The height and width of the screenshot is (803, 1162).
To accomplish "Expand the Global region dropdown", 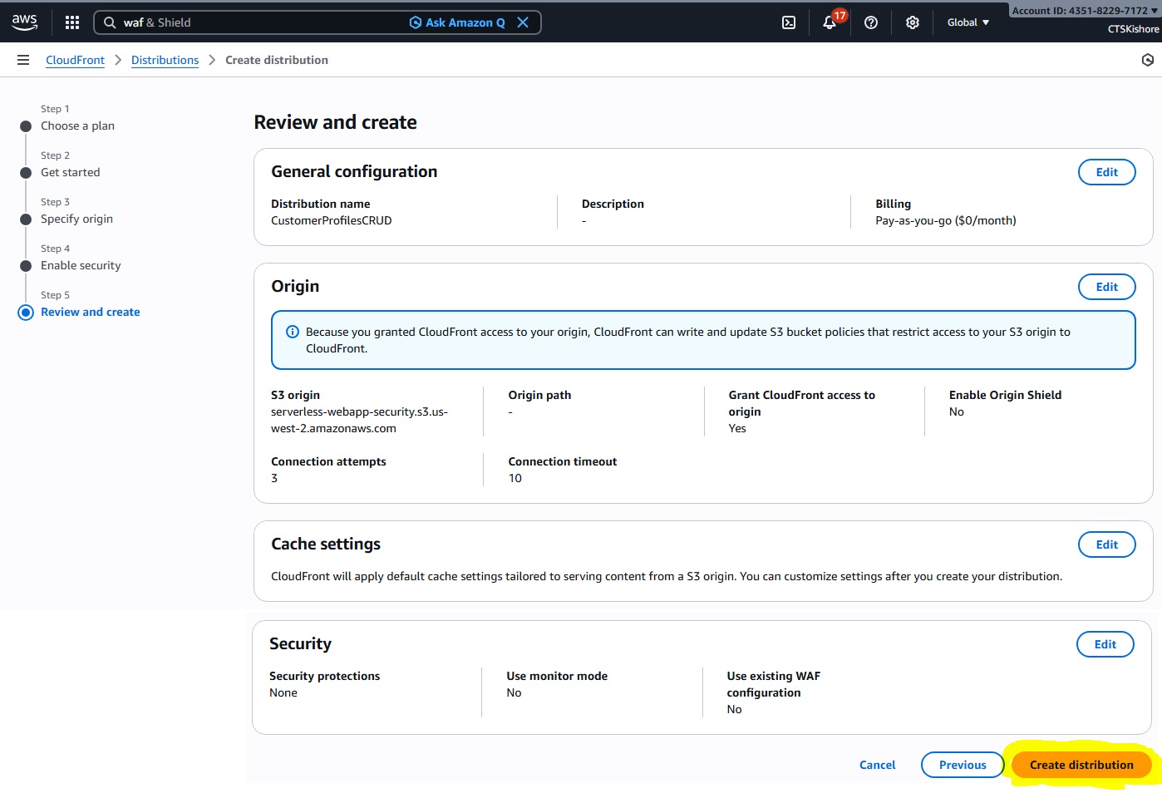I will pos(968,22).
